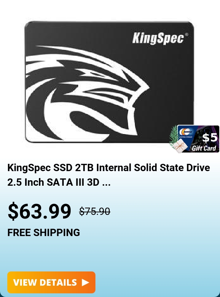The height and width of the screenshot is (297, 220).
Task: Open the SSD product image thumbnail
Action: tap(109, 82)
